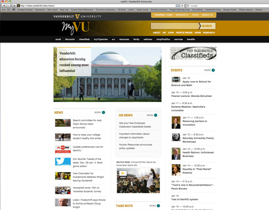The image size is (269, 210).
Task: Play the Bowl Game video
Action: point(138,180)
